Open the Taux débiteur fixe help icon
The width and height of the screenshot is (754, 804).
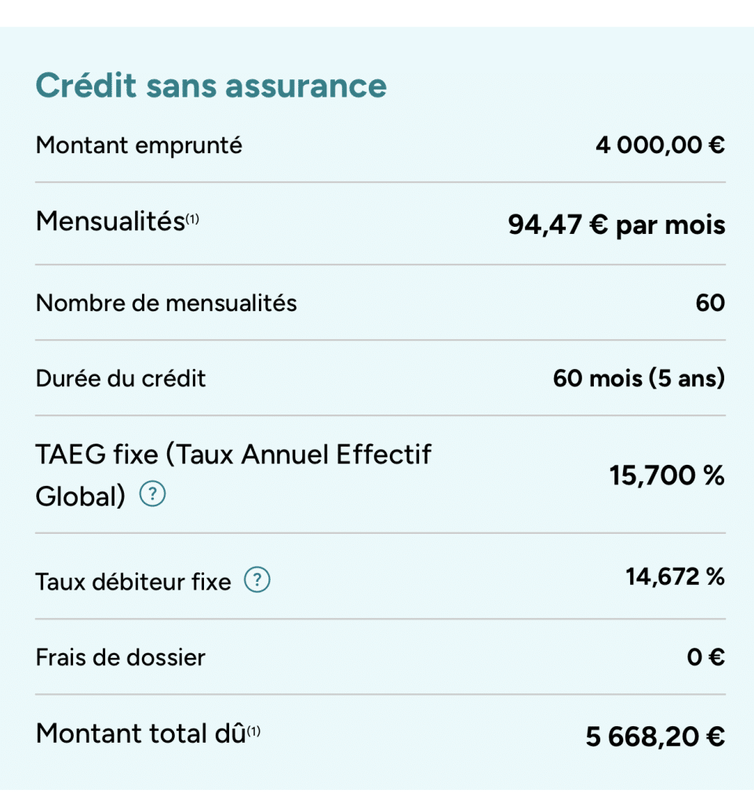tap(257, 580)
